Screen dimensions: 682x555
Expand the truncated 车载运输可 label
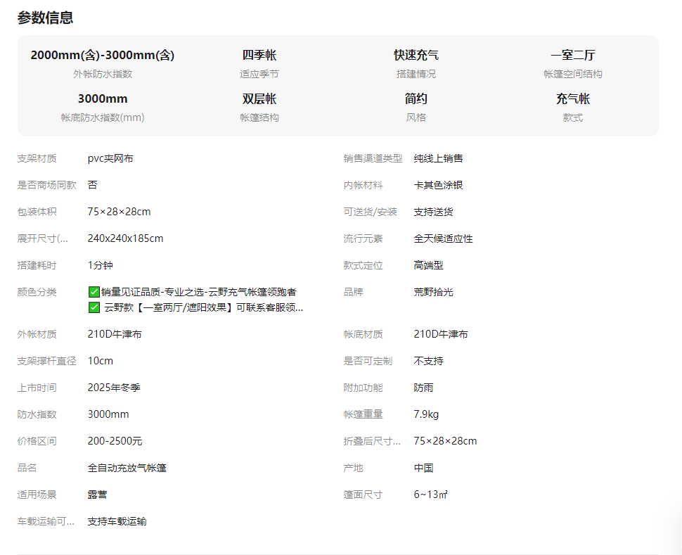click(x=46, y=521)
